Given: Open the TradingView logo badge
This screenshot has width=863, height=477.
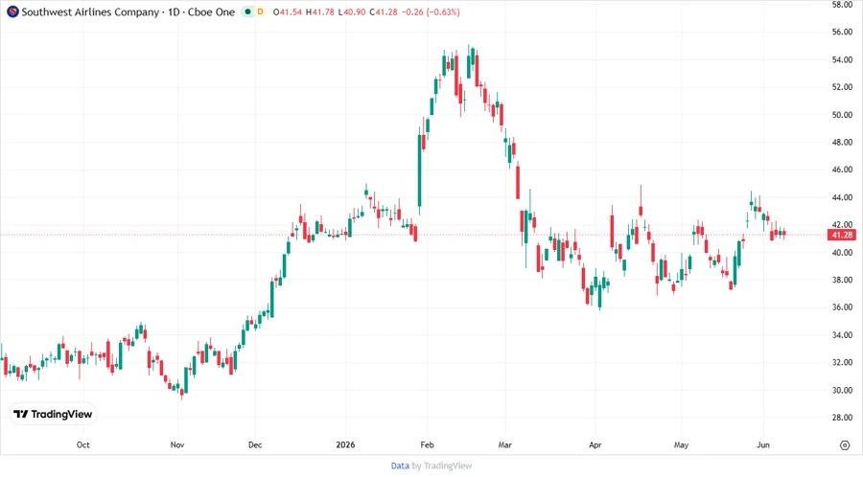Looking at the screenshot, I should pyautogui.click(x=53, y=414).
